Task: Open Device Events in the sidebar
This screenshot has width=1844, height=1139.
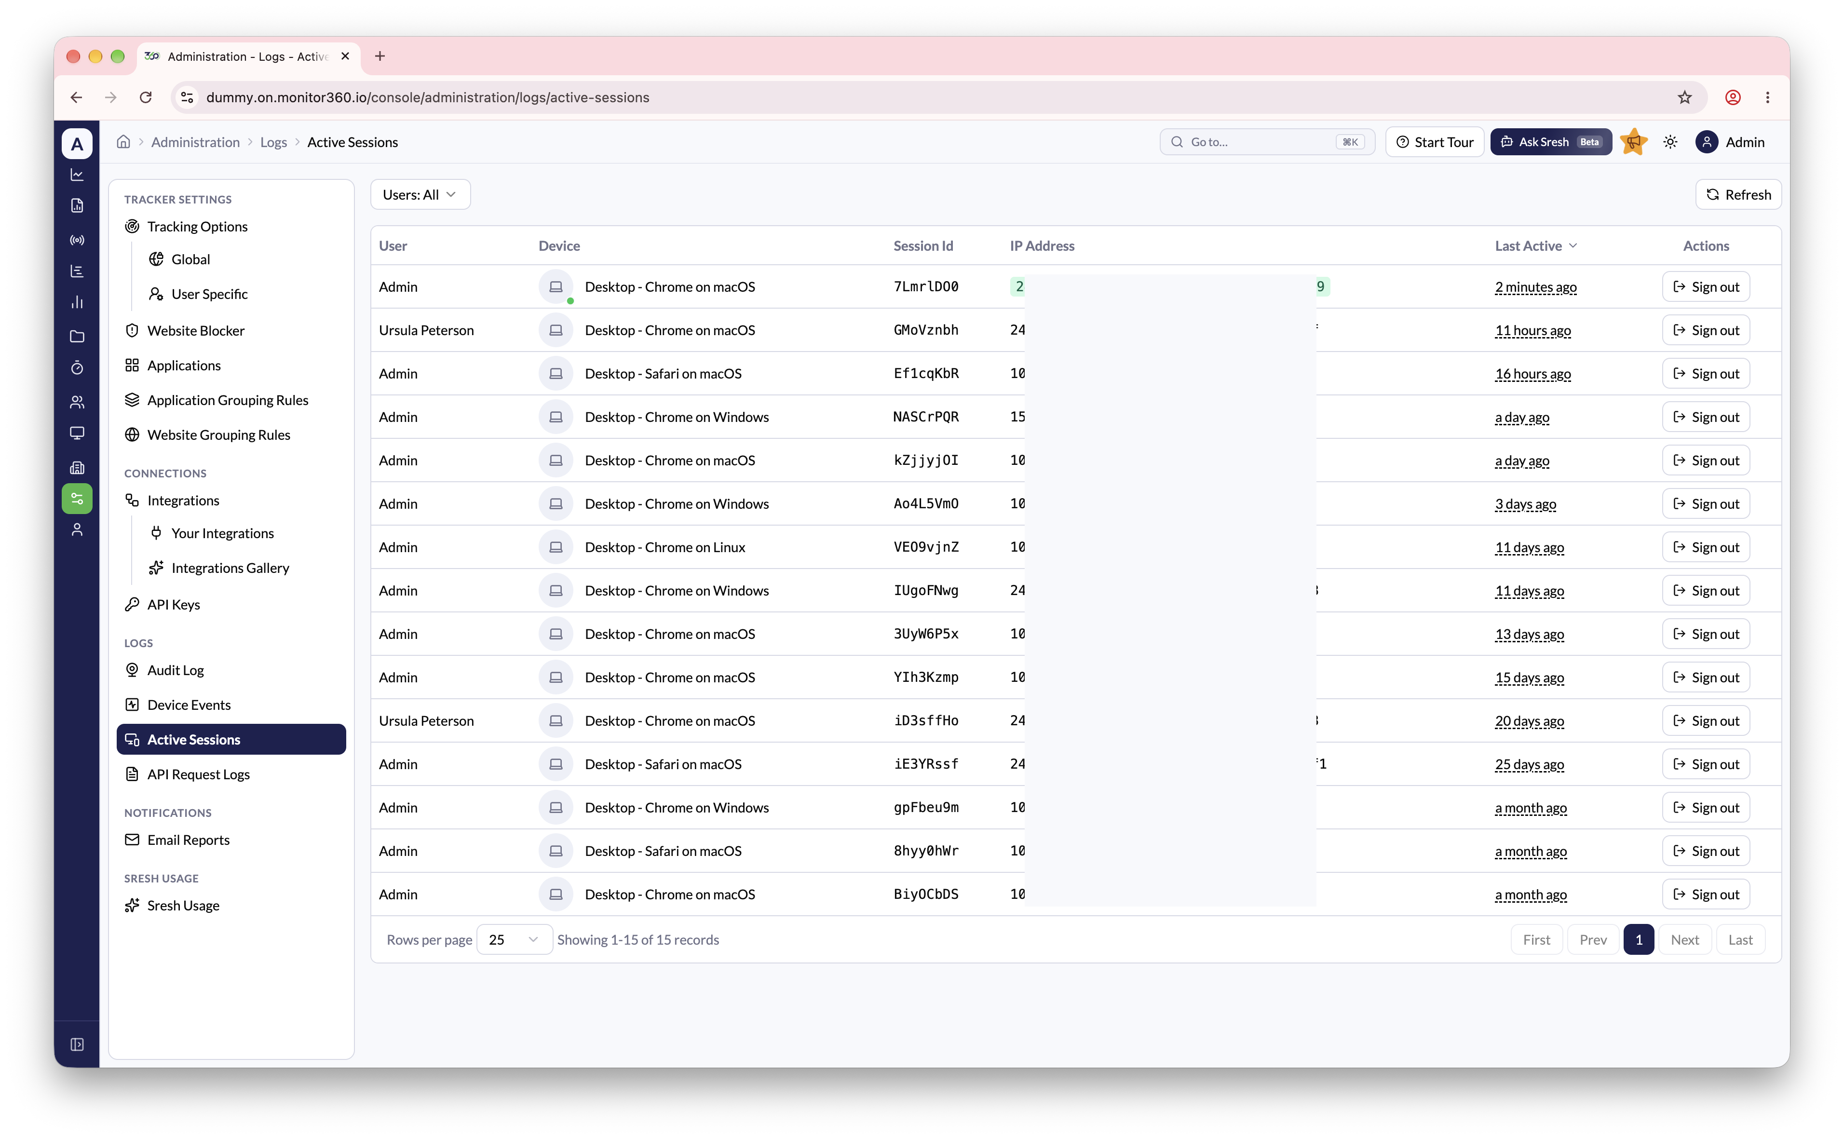Action: (x=189, y=705)
